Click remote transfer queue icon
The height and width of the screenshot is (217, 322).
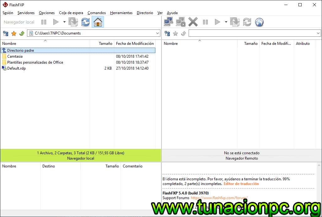pos(235,22)
